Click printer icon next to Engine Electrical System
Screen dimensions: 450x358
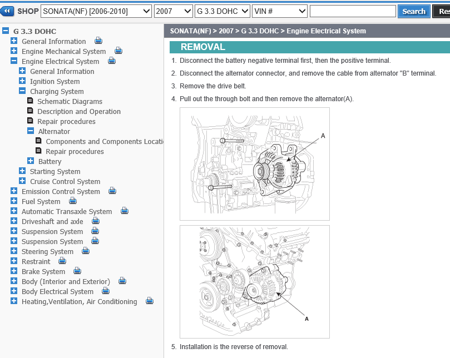pos(112,61)
